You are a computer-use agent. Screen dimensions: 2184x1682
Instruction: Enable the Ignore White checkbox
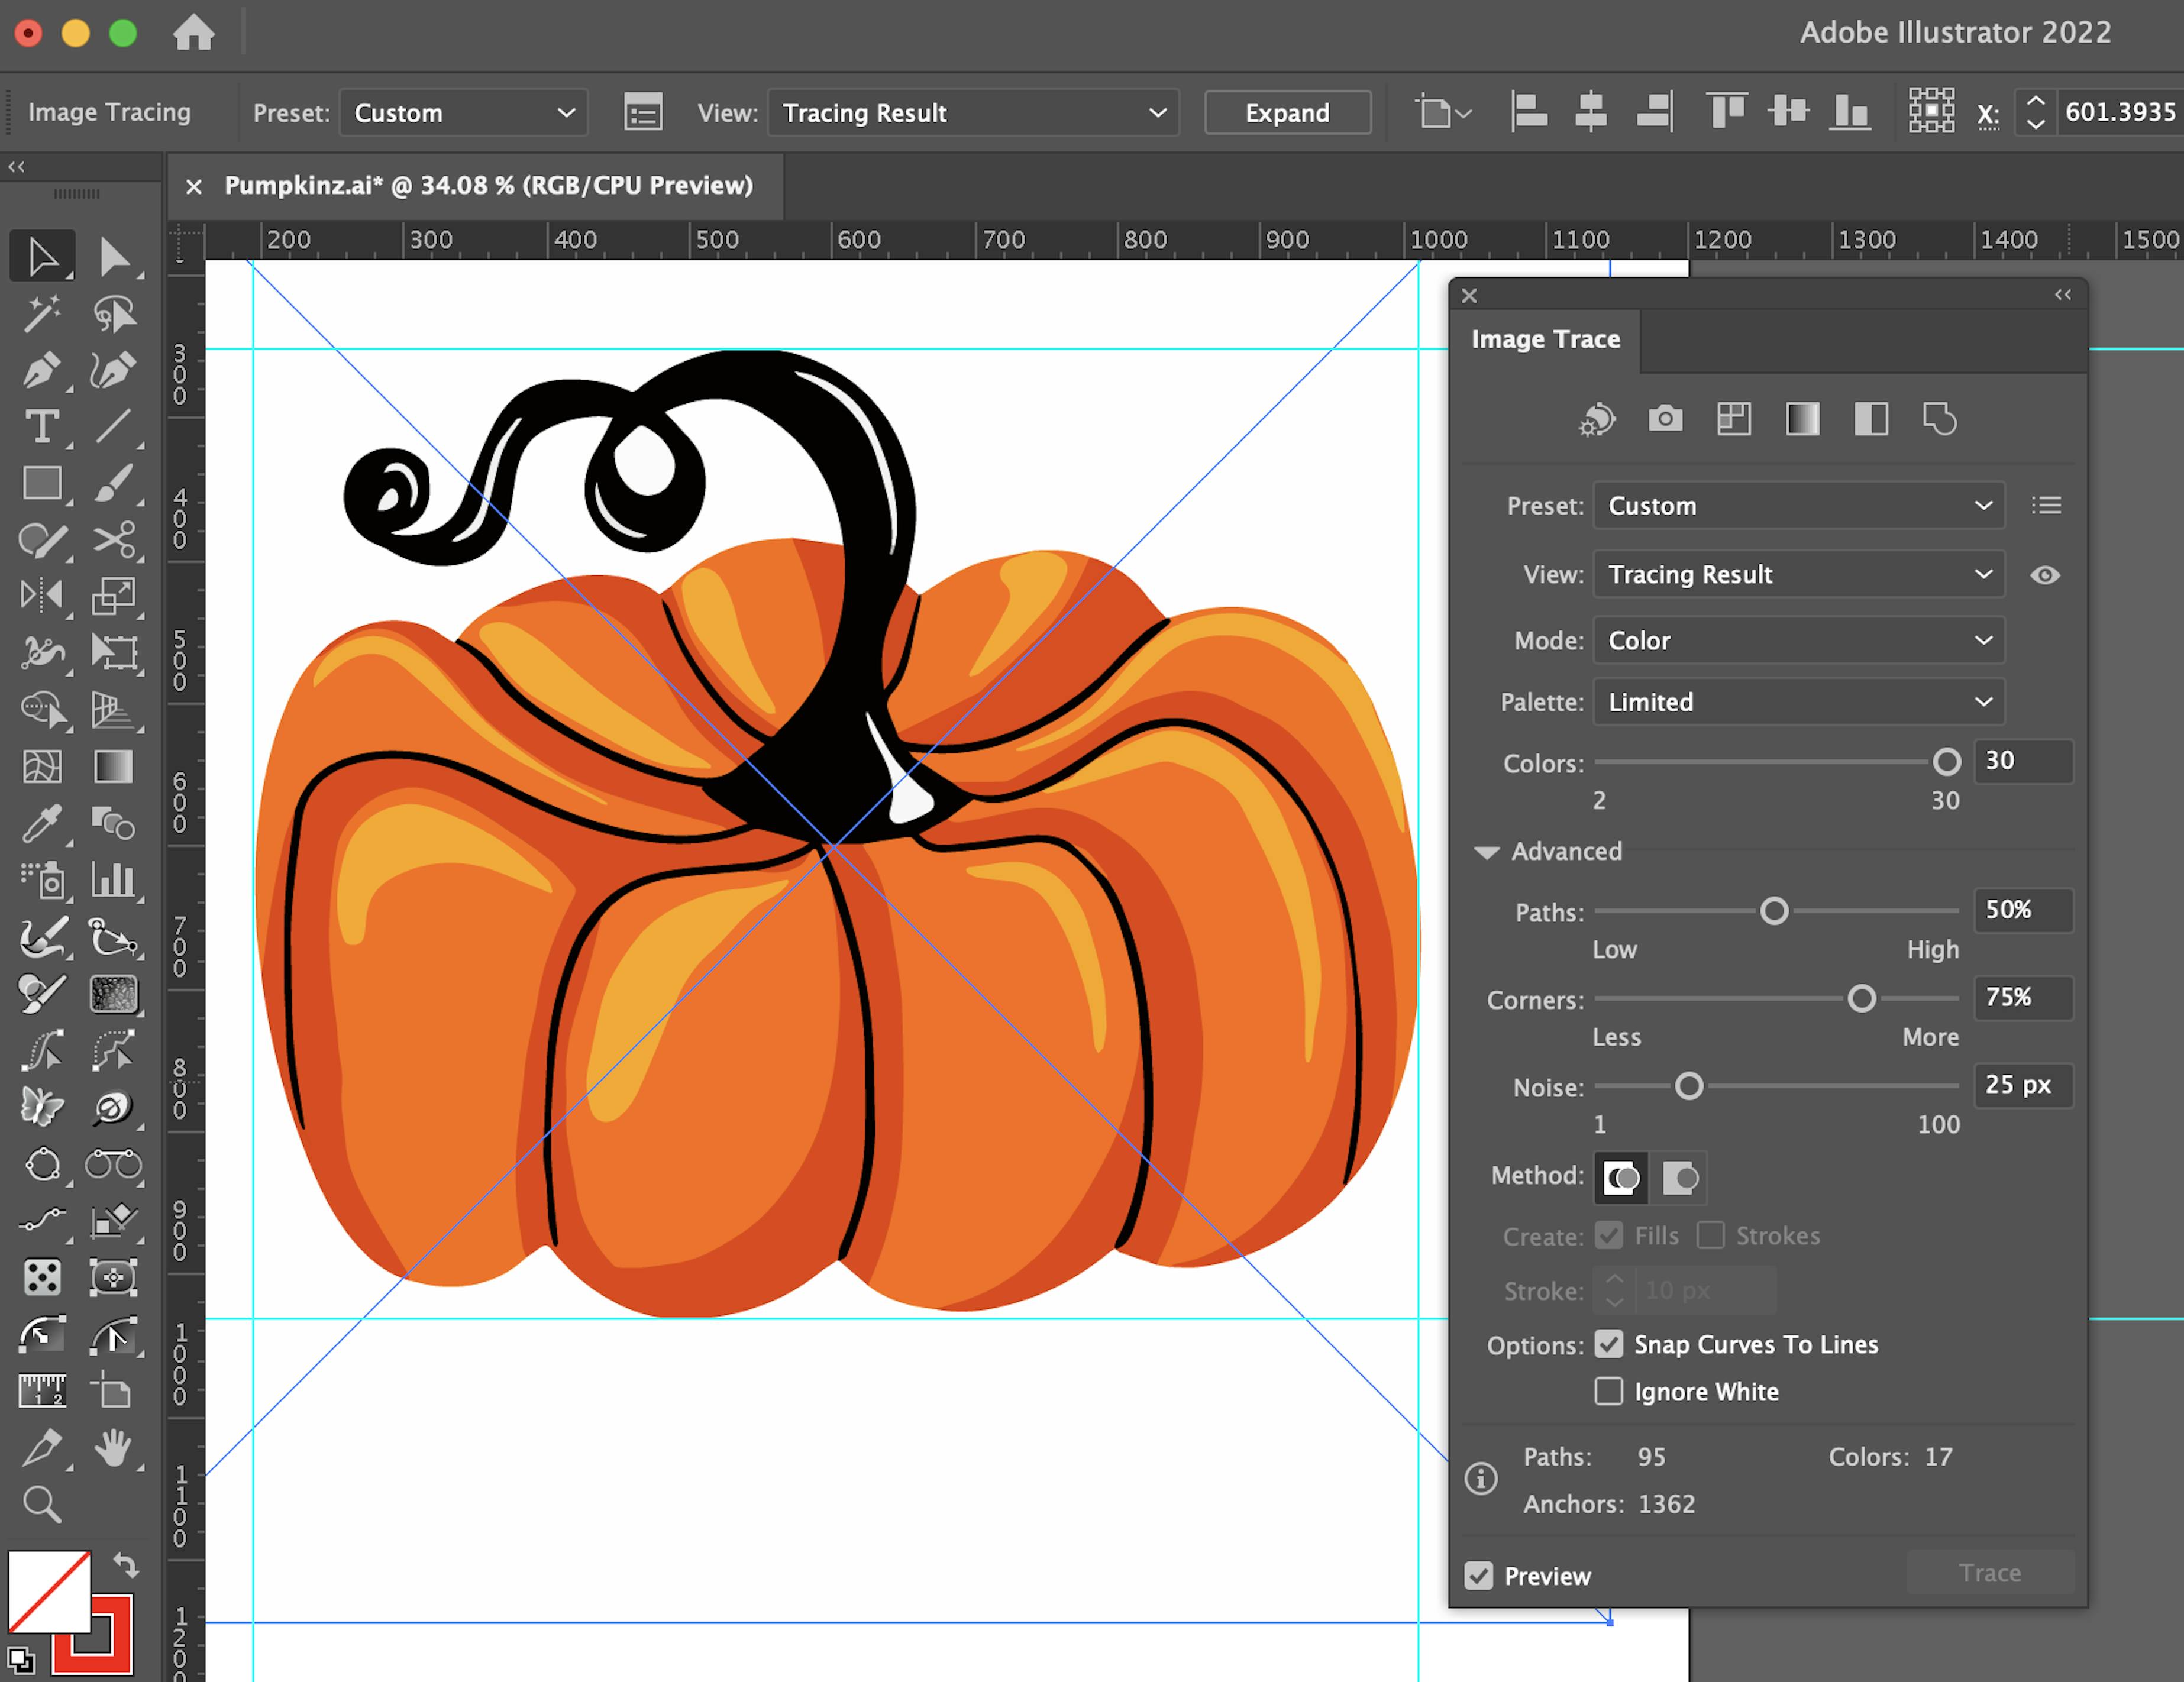1609,1391
